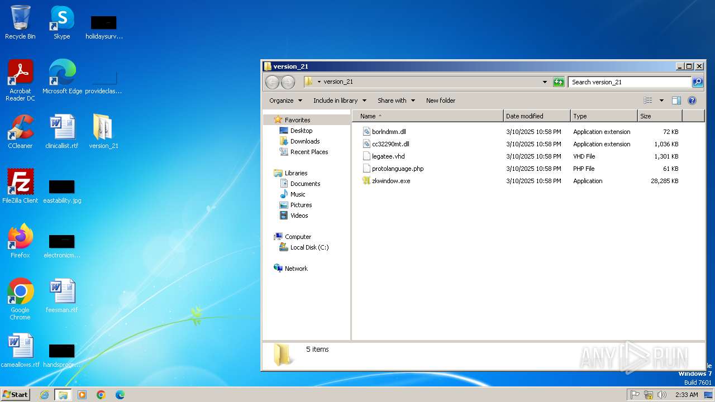Open Desktop under Favorites

[301, 131]
